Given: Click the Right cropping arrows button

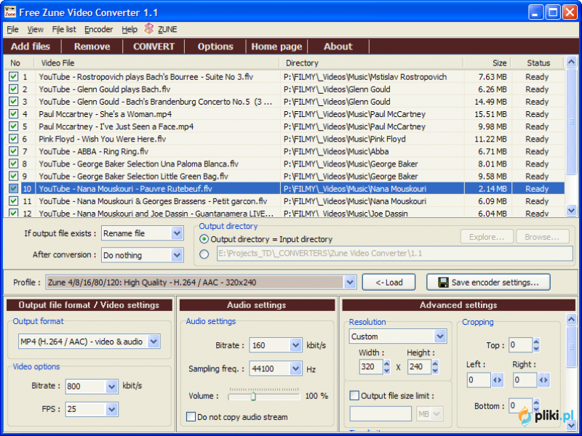Looking at the screenshot, I should [543, 380].
